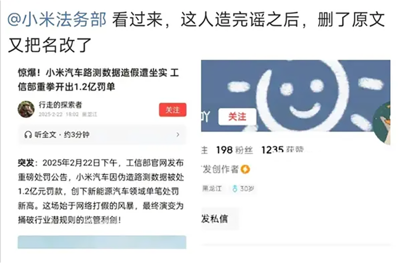Click the 黑龙江 location tag on the profile

[212, 189]
